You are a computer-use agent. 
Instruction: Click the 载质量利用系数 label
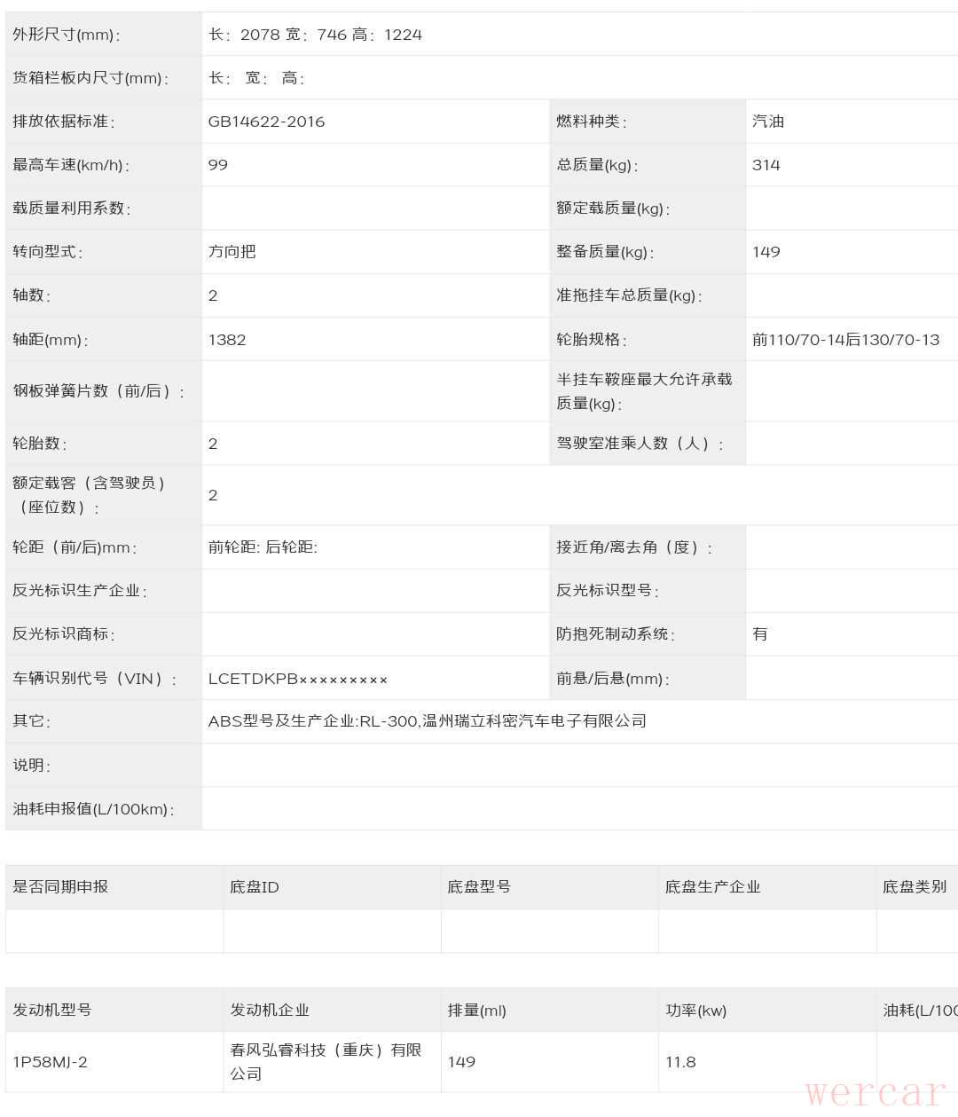pos(71,208)
